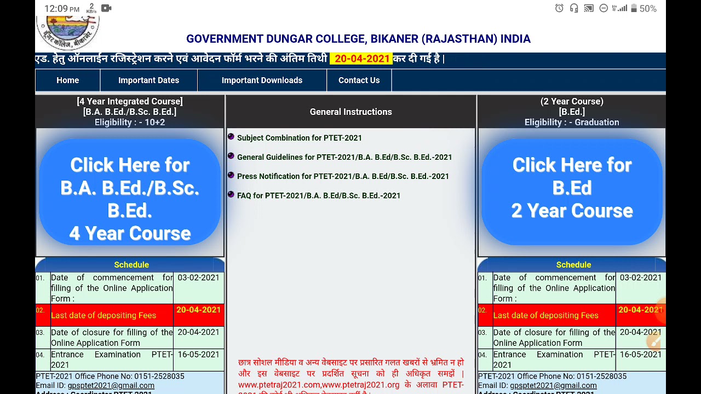Image resolution: width=701 pixels, height=394 pixels.
Task: Click bullet icon beside FAQ link
Action: [231, 194]
